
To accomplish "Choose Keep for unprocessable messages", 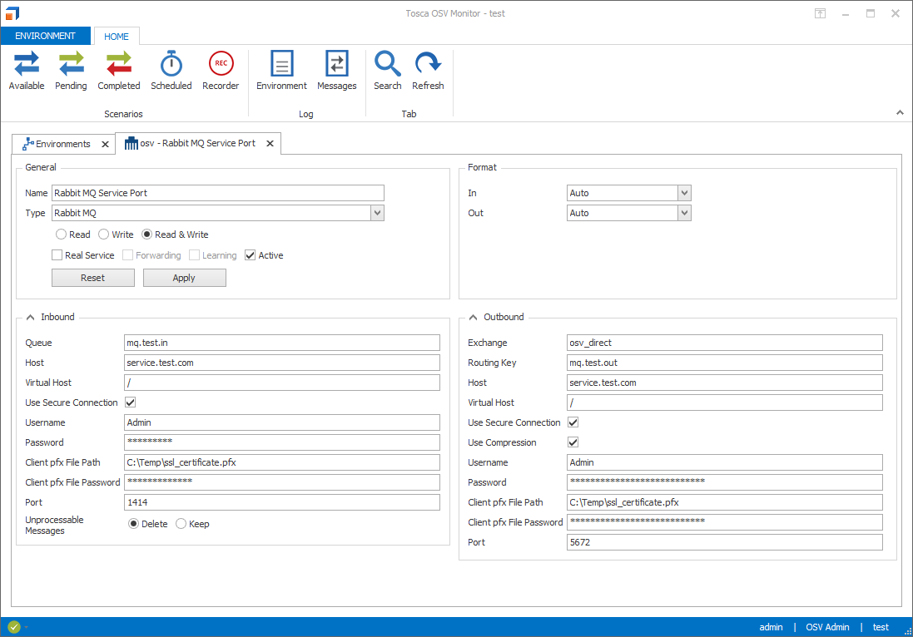I will (x=181, y=524).
